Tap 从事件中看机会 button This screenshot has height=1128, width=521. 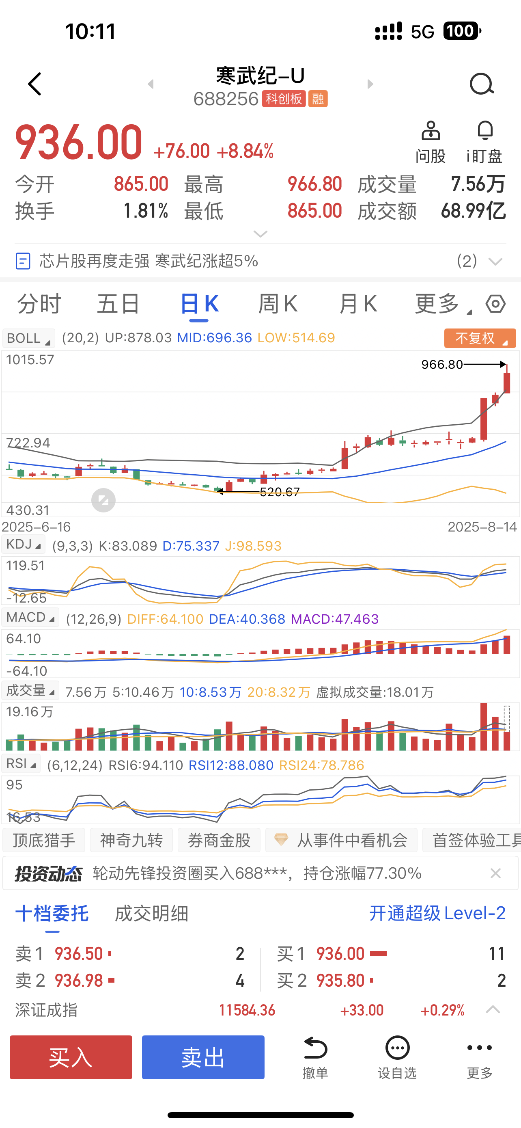[341, 840]
